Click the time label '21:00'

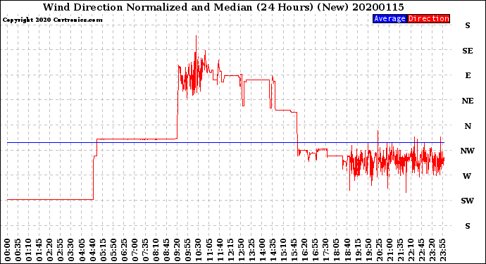pyautogui.click(x=389, y=250)
